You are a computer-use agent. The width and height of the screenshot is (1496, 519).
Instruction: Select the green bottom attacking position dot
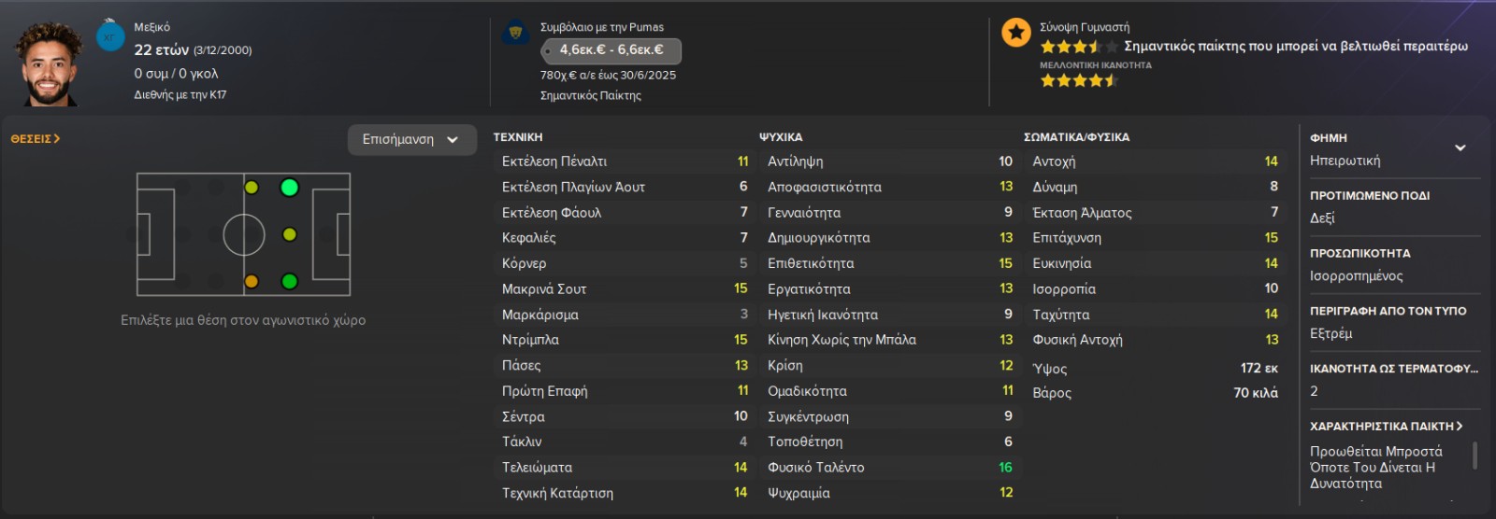coord(290,281)
